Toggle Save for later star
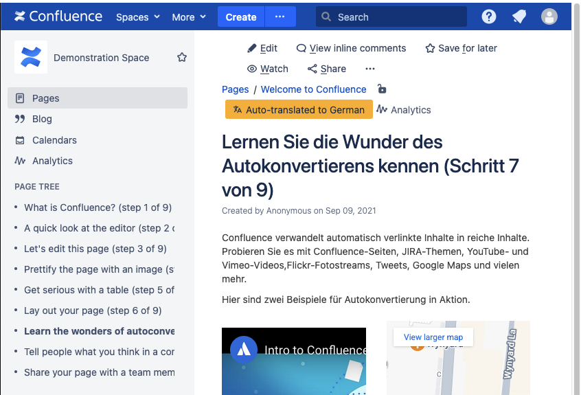 pos(462,48)
